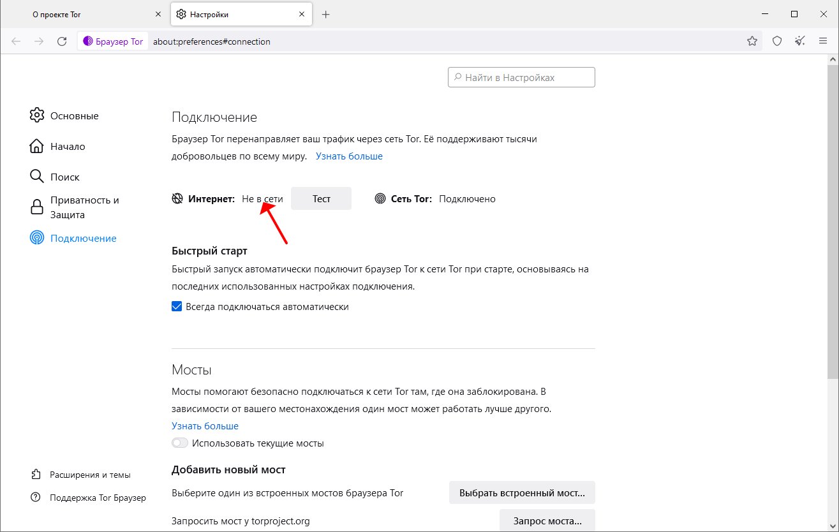The image size is (839, 532).
Task: Click the New Identity broom icon
Action: [x=800, y=41]
